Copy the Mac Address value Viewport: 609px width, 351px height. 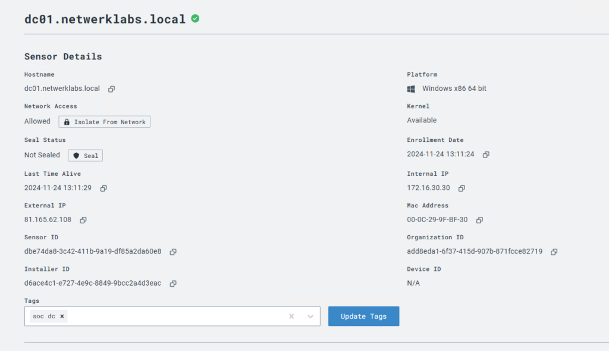pyautogui.click(x=480, y=220)
